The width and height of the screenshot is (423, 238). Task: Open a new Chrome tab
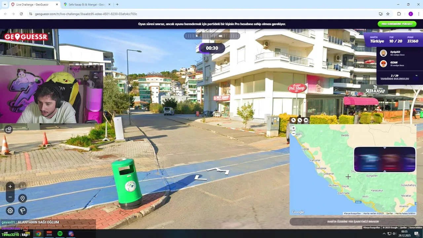point(117,5)
